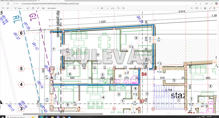The height and width of the screenshot is (118, 219).
Task: Select the Erase tool in PDF toolbar
Action: 28,8
